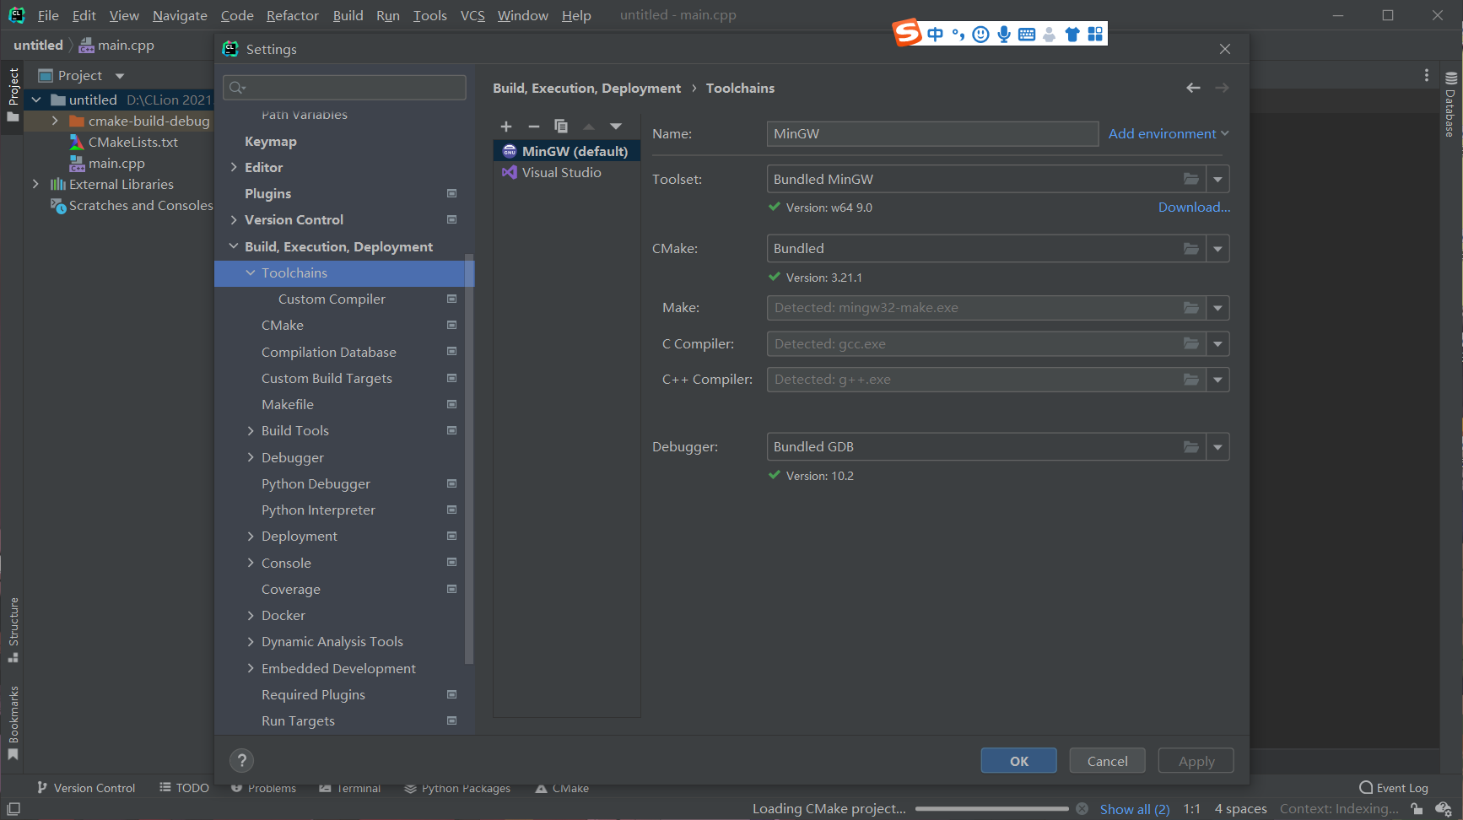Image resolution: width=1463 pixels, height=820 pixels.
Task: Browse folder for Toolset path
Action: [x=1190, y=179]
